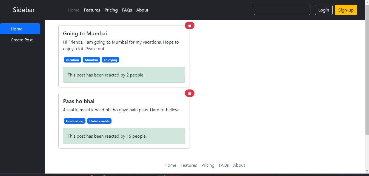
Task: Open the Sidebar brand link
Action: click(24, 10)
